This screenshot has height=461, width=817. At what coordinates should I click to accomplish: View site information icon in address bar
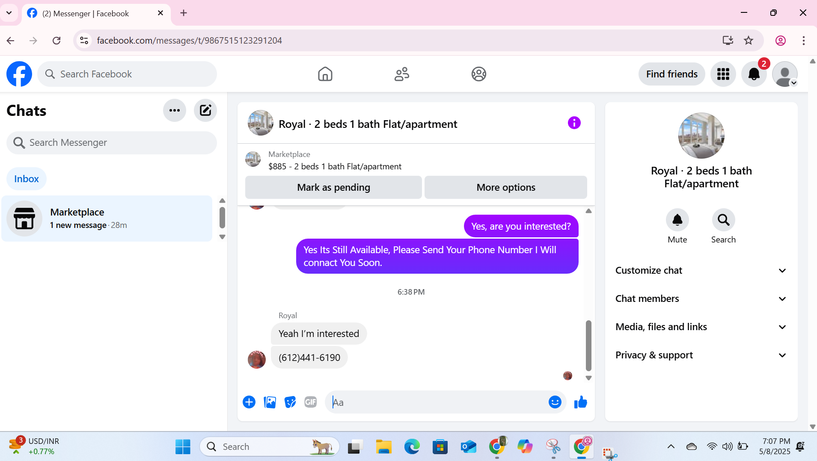pos(84,41)
